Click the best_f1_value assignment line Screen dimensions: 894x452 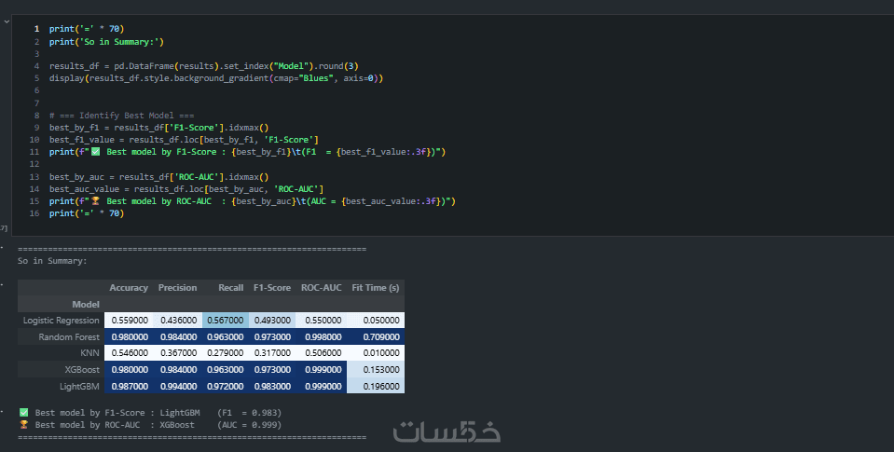point(184,140)
